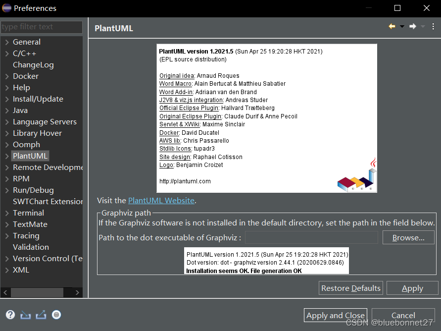Open the three-dot view menu

point(434,26)
